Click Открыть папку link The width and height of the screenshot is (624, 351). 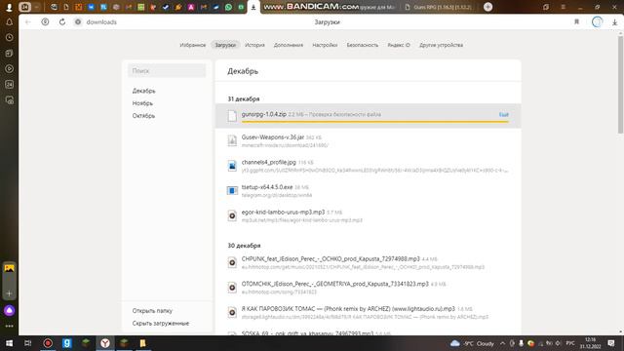coord(152,311)
